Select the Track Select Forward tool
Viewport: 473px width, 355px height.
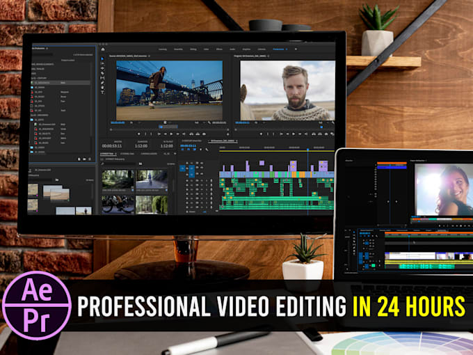pyautogui.click(x=102, y=63)
